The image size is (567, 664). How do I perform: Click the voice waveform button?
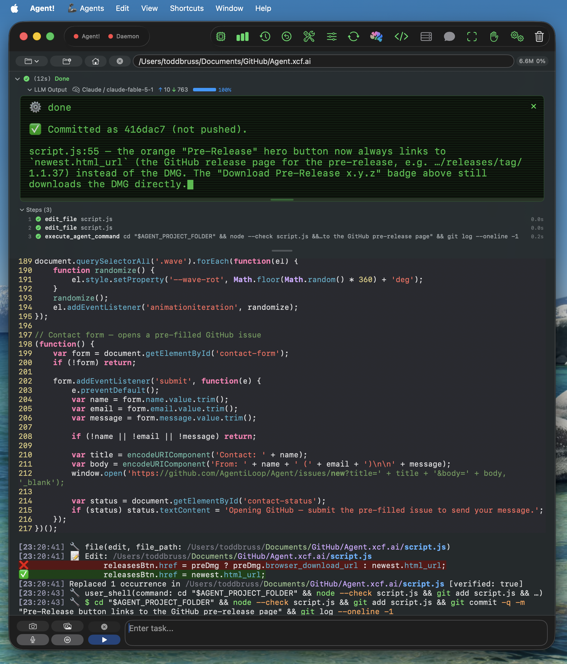[67, 640]
